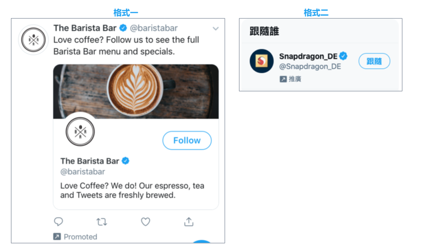Click the Barista Bar tweet author avatar
This screenshot has height=247, width=439.
[x=33, y=40]
